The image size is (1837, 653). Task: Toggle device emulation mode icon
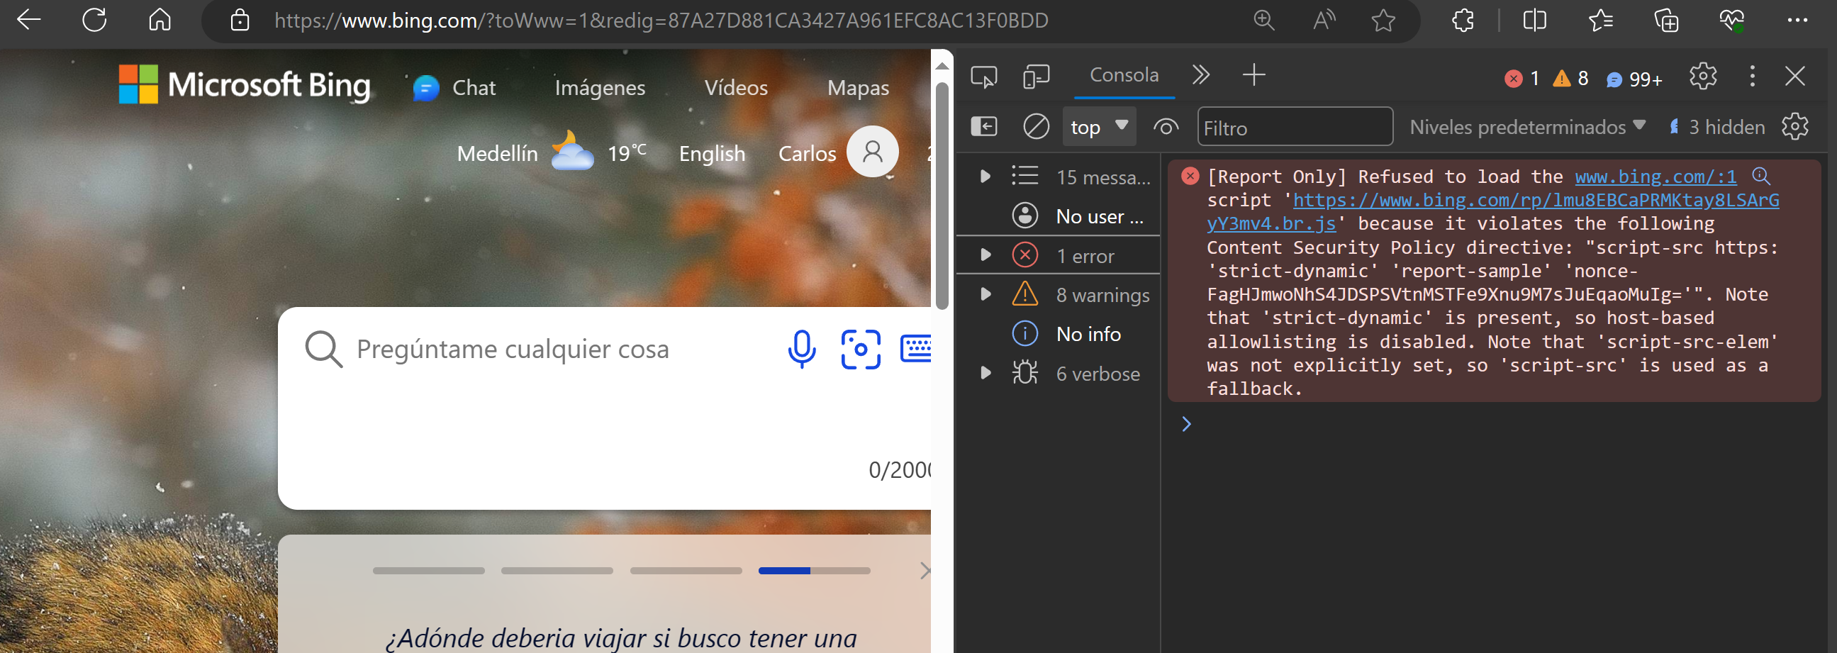[x=1035, y=76]
